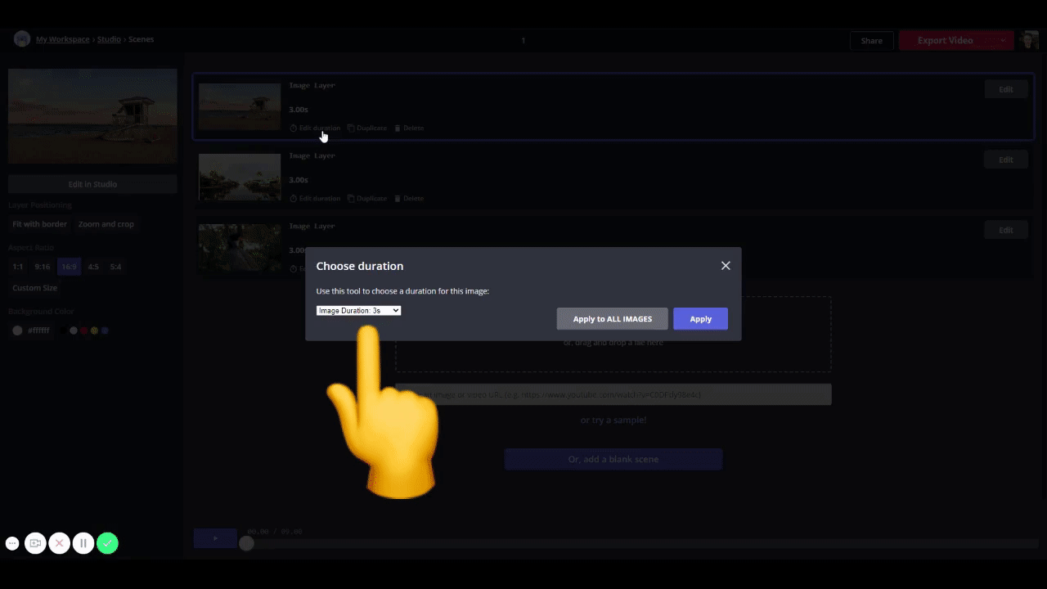
Task: Pause using the pause icon at bottom
Action: [83, 543]
